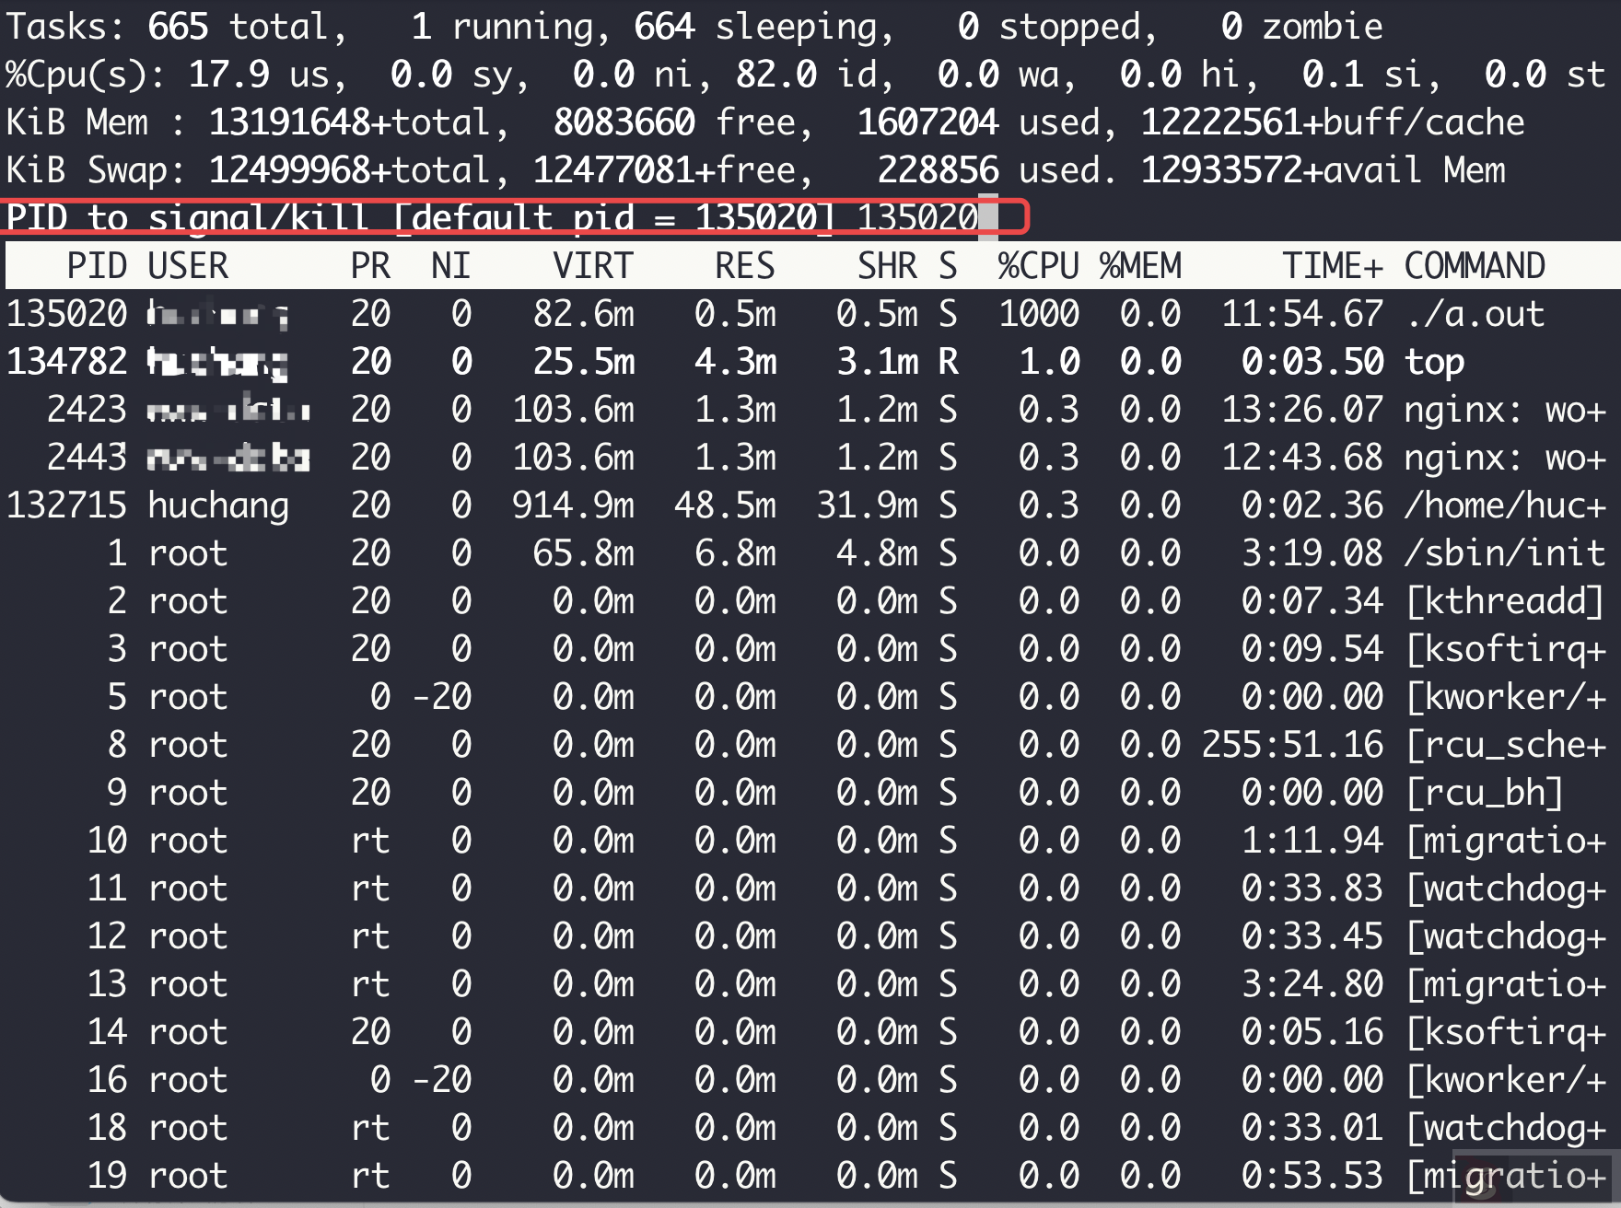Click the SHR column header
The width and height of the screenshot is (1621, 1208).
coord(887,266)
